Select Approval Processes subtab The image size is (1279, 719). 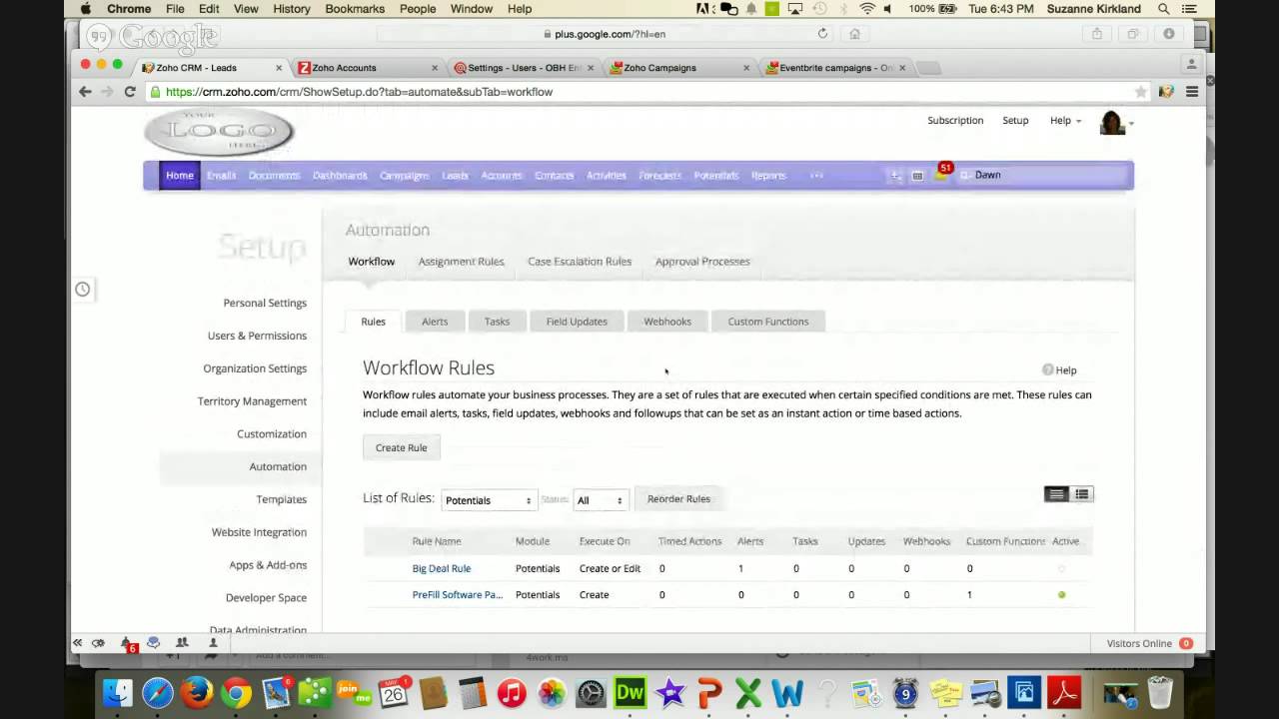[702, 262]
